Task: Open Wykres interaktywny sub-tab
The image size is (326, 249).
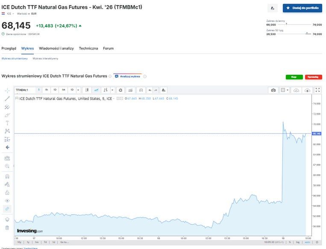Action: point(45,59)
